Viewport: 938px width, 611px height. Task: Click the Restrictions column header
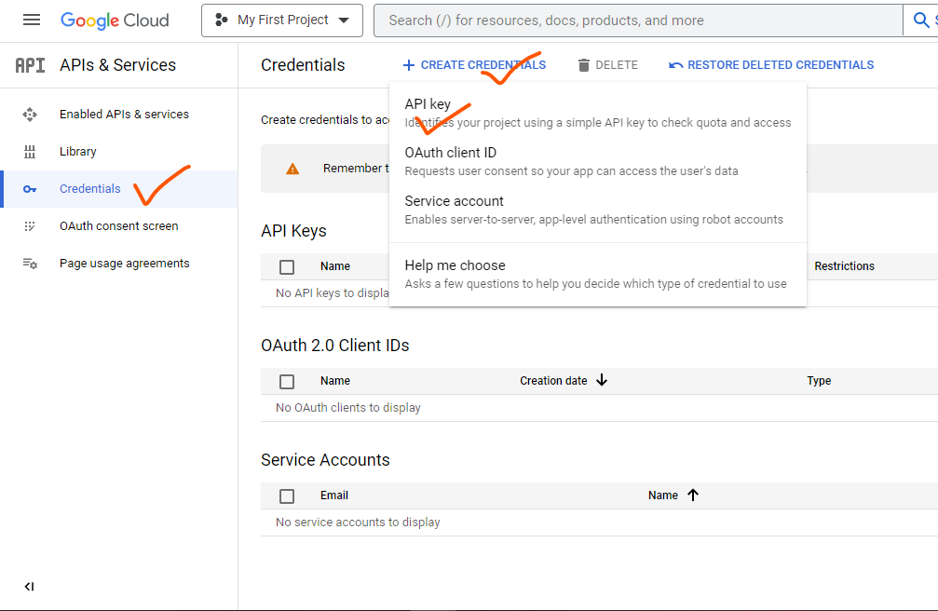(844, 266)
